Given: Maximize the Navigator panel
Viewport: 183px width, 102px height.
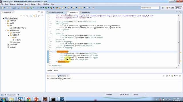Looking at the screenshot, I should pos(42,12).
